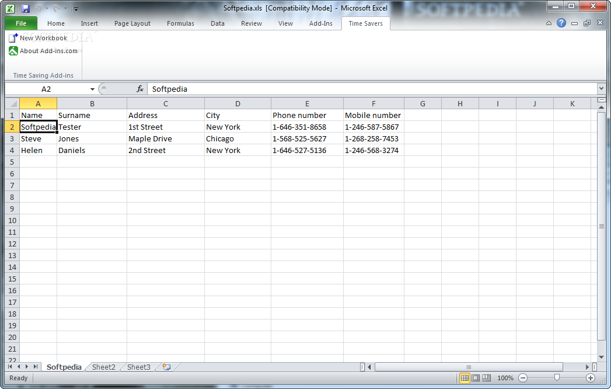Viewport: 611px width, 389px height.
Task: Click the Insert Worksheet icon
Action: click(x=166, y=367)
